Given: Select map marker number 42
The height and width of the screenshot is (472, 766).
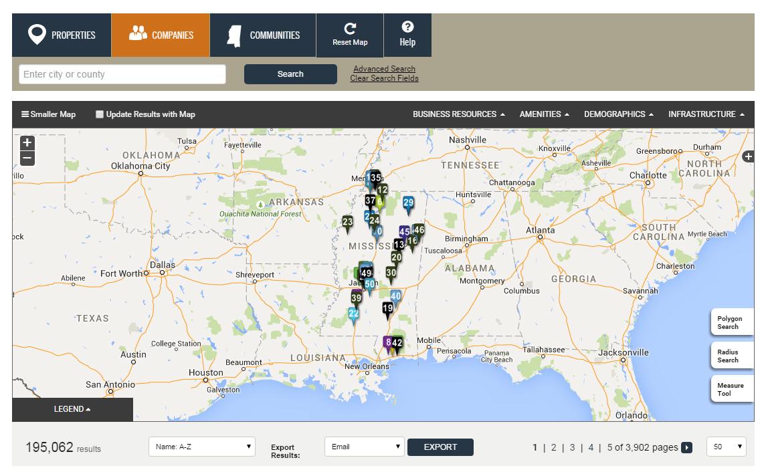Looking at the screenshot, I should 397,344.
